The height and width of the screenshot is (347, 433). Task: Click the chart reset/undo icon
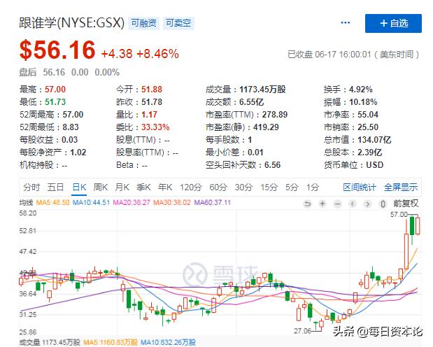pos(307,204)
